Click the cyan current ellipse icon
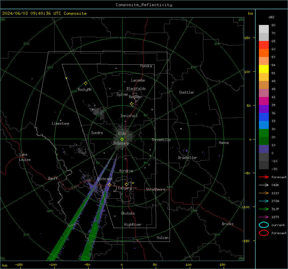288x269 pixels. (x=264, y=225)
